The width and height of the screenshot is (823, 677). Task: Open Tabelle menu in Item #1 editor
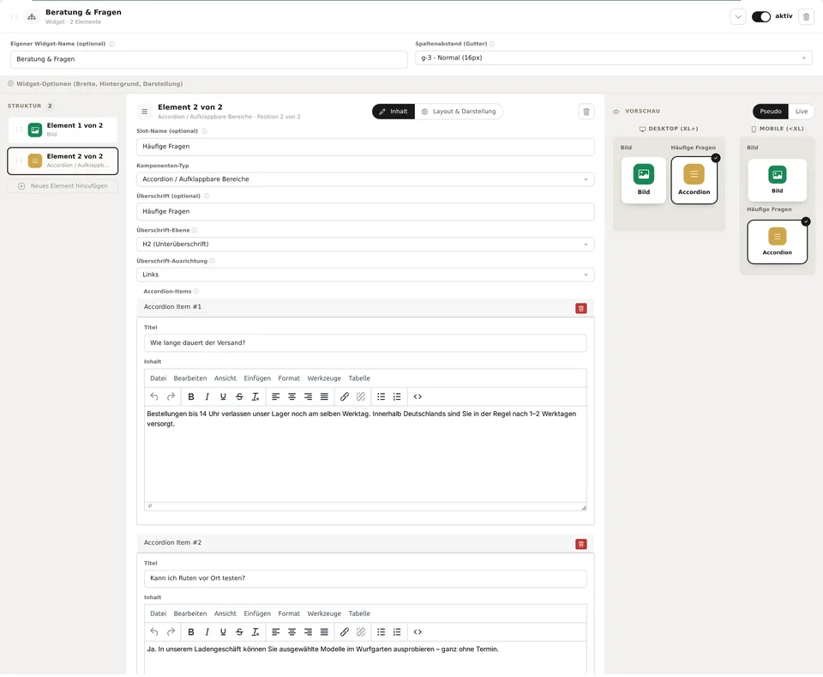click(359, 378)
